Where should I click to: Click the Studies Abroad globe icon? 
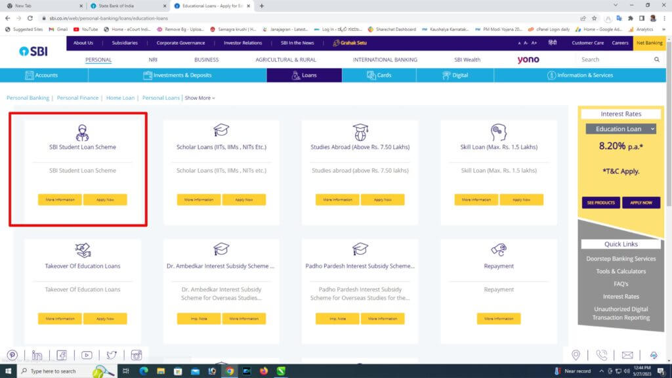360,132
